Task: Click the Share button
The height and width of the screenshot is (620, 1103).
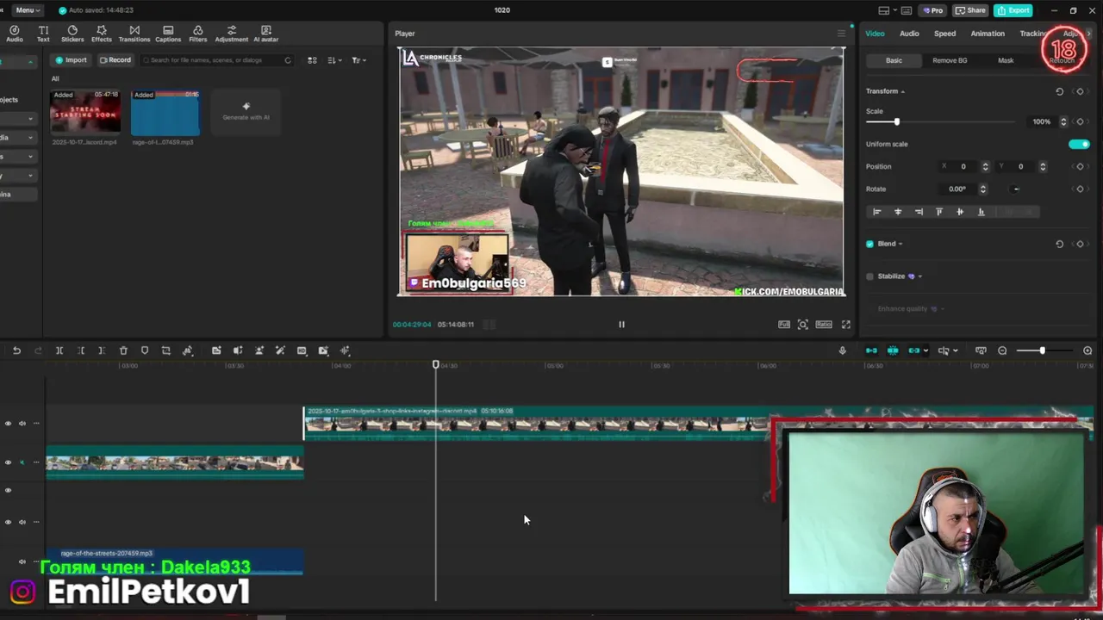Action: [970, 10]
